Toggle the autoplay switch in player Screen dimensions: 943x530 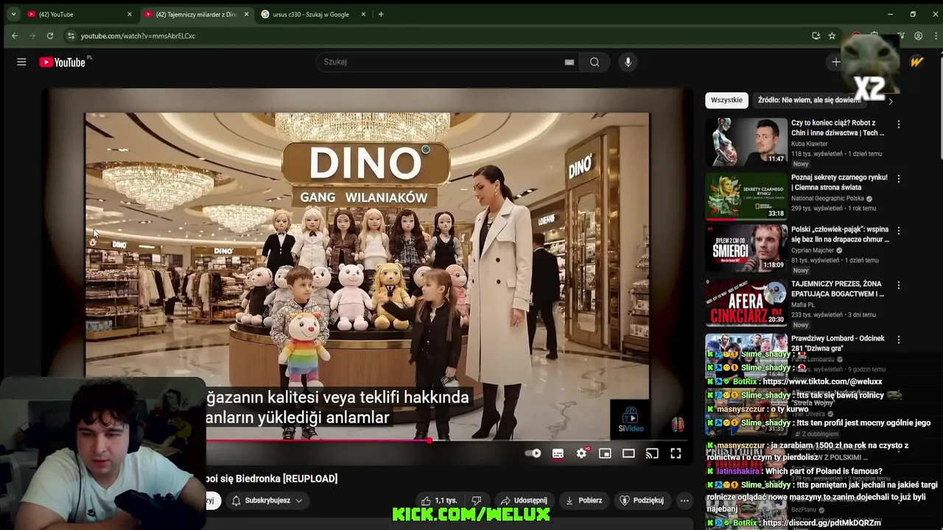(x=533, y=453)
